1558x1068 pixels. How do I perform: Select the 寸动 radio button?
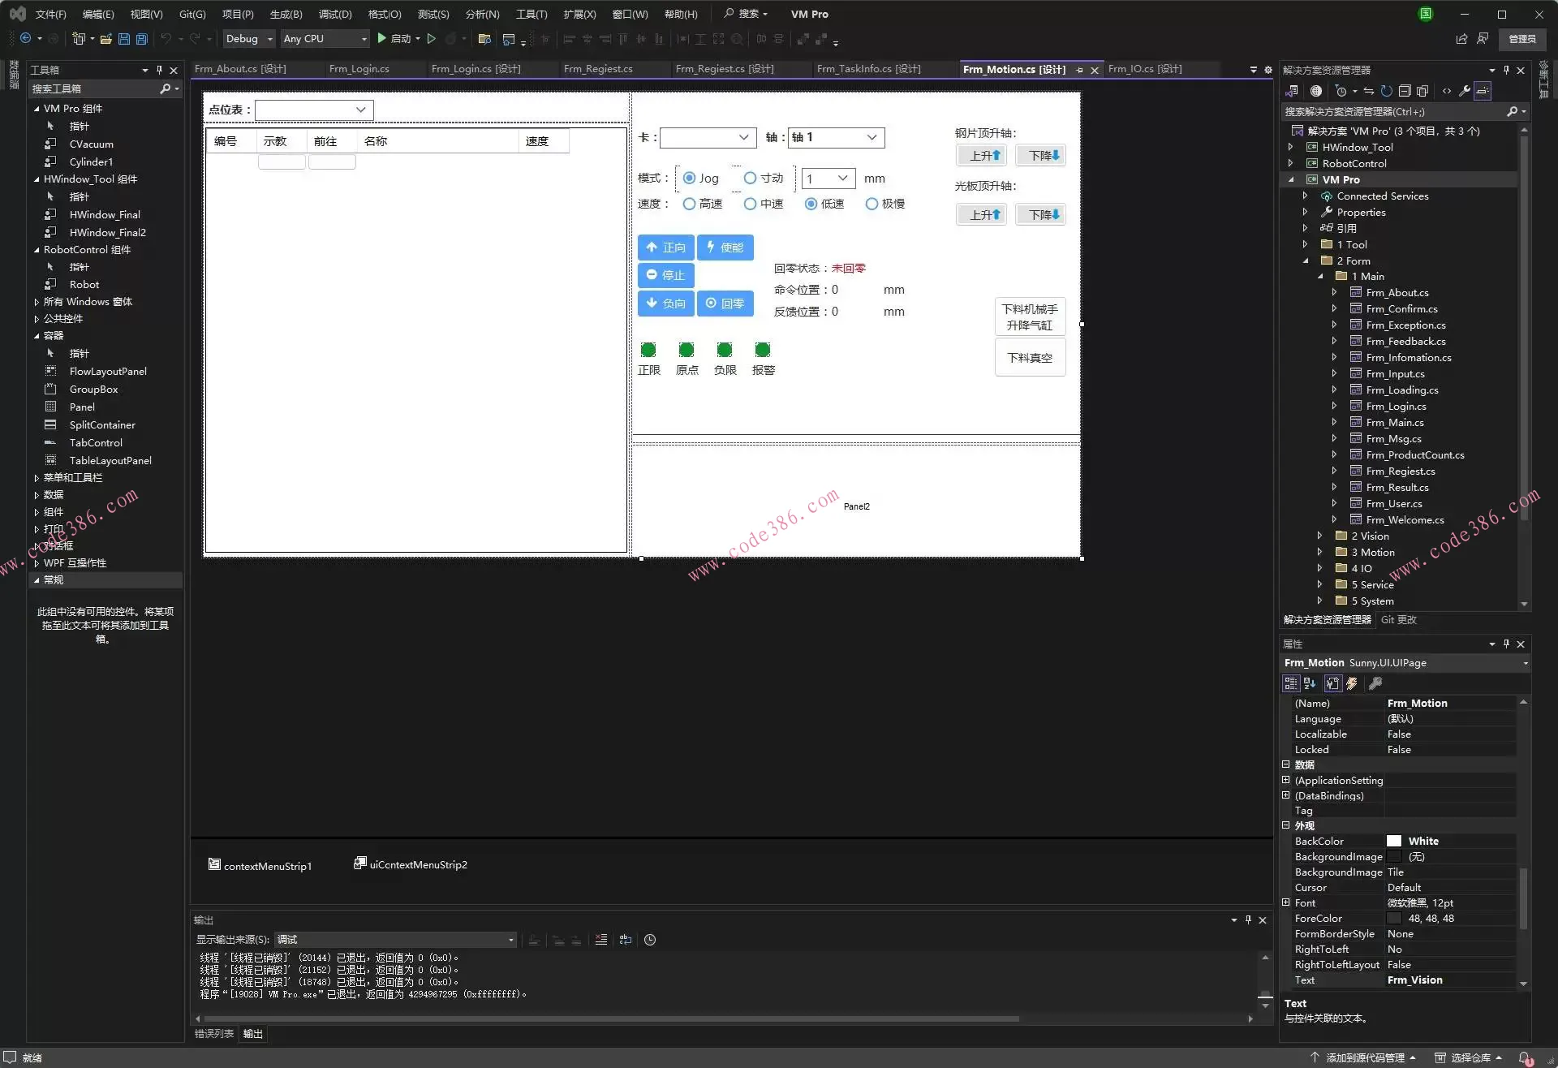click(x=751, y=179)
